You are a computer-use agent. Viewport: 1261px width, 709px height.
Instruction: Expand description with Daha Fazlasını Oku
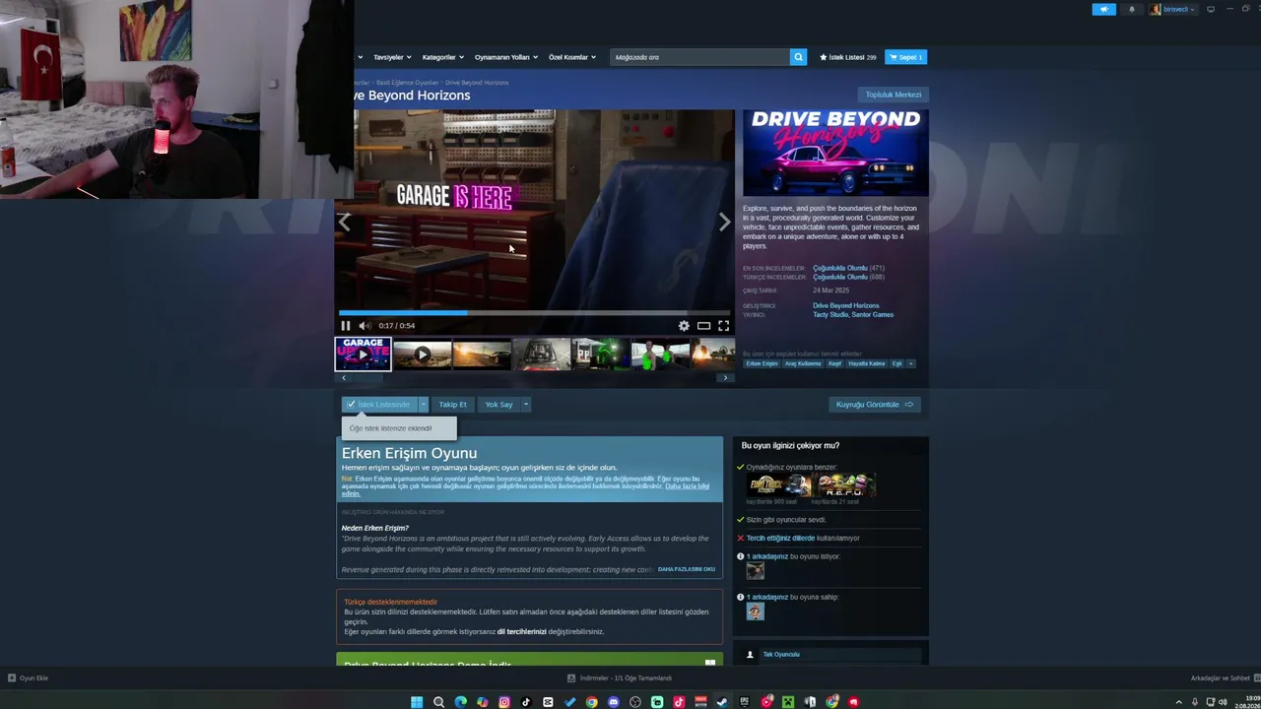click(687, 569)
